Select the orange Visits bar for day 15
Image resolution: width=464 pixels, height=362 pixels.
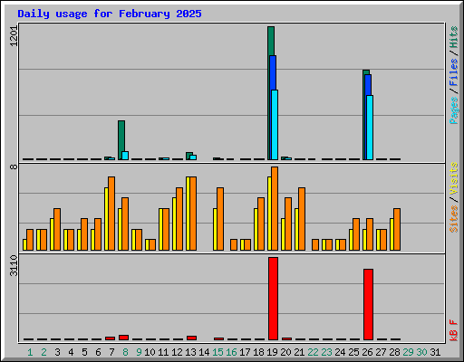tap(220, 219)
